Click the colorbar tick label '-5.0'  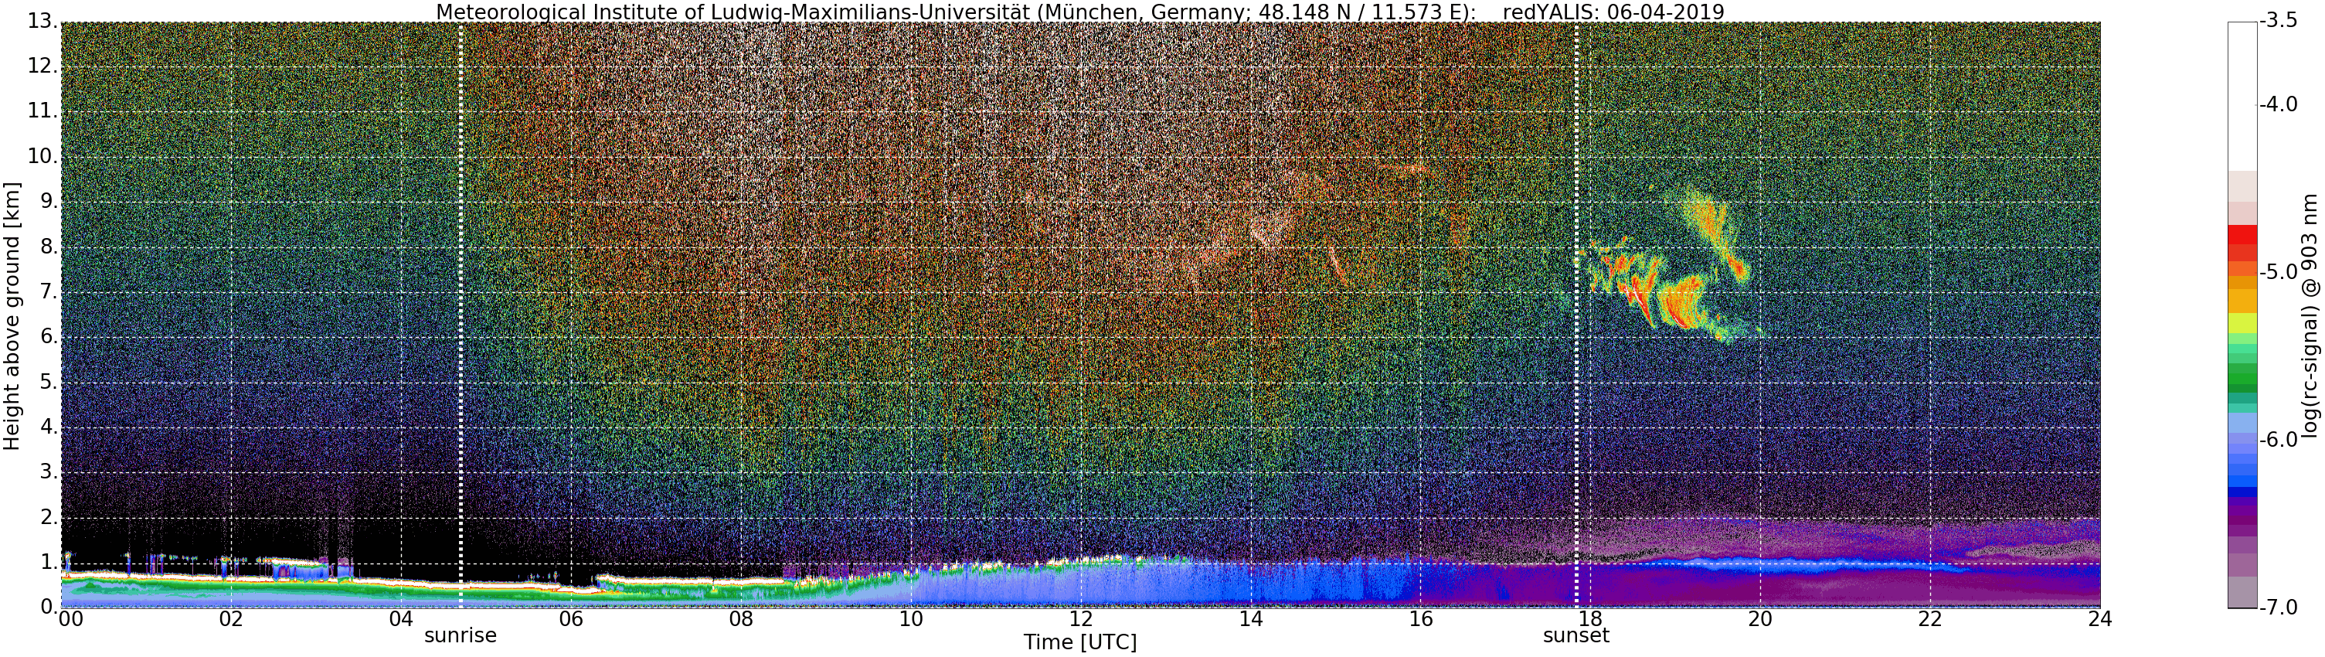pyautogui.click(x=2278, y=273)
